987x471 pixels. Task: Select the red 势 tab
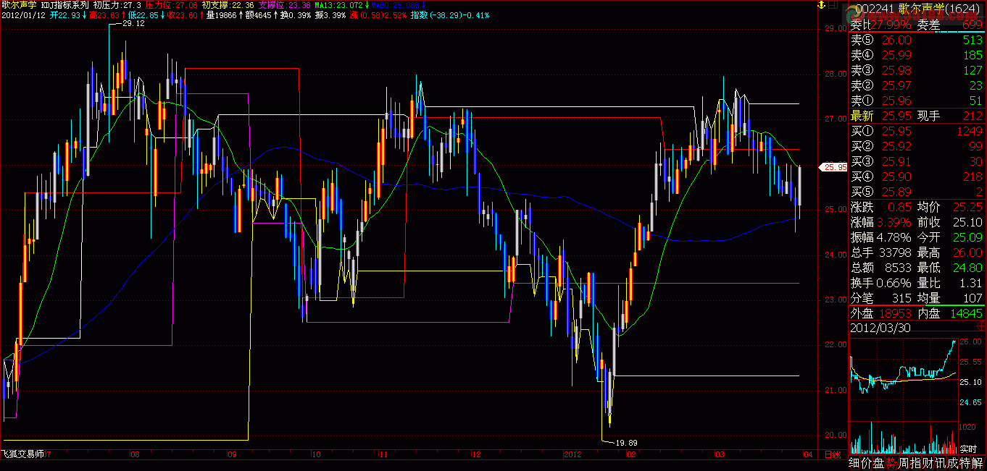coord(891,464)
